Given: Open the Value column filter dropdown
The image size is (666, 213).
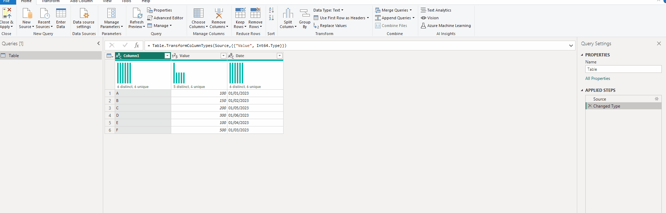Looking at the screenshot, I should click(223, 56).
